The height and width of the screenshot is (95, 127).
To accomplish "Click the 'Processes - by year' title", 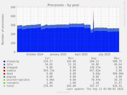I will [x=63, y=5].
